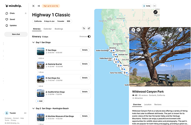Click the $$$ budget chip
Image resolution: width=191 pixels, height=125 pixels.
tap(68, 21)
